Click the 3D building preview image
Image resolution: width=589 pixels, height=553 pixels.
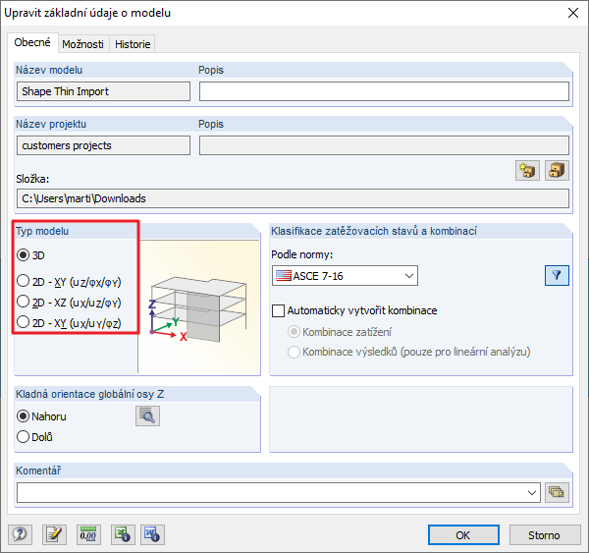[x=199, y=306]
